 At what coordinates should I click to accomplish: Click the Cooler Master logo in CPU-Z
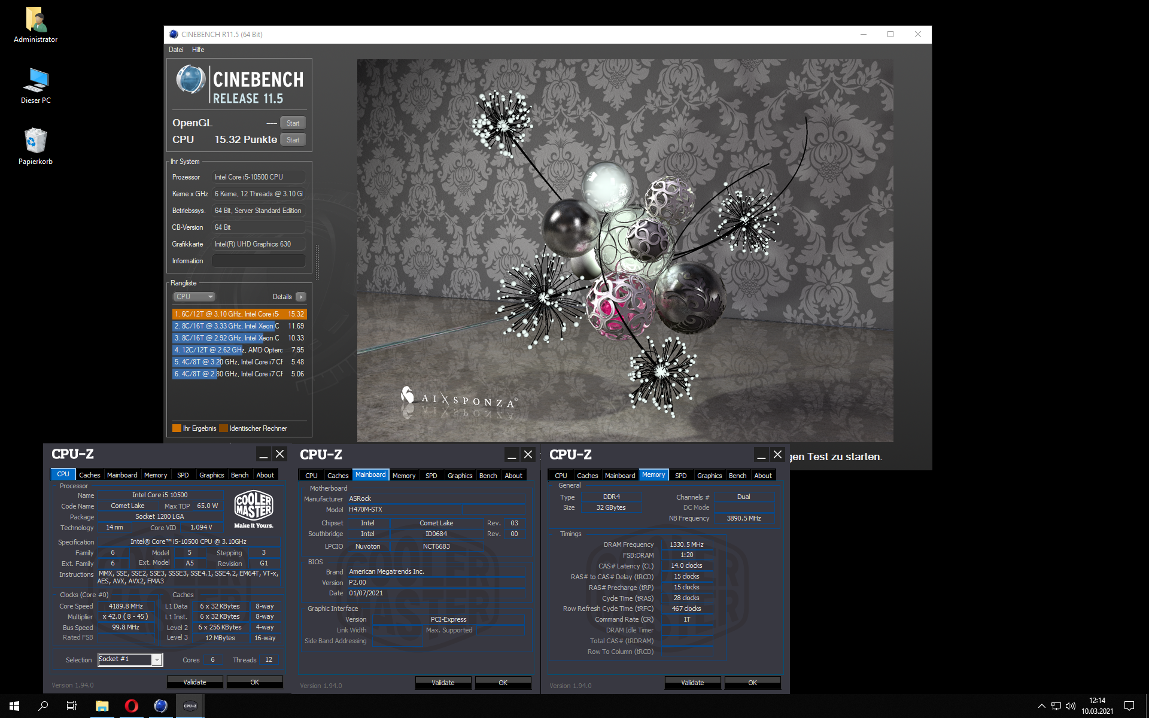(254, 509)
